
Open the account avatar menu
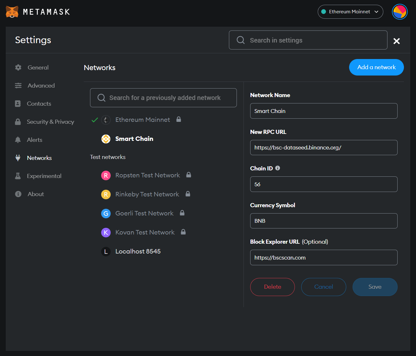pos(400,12)
